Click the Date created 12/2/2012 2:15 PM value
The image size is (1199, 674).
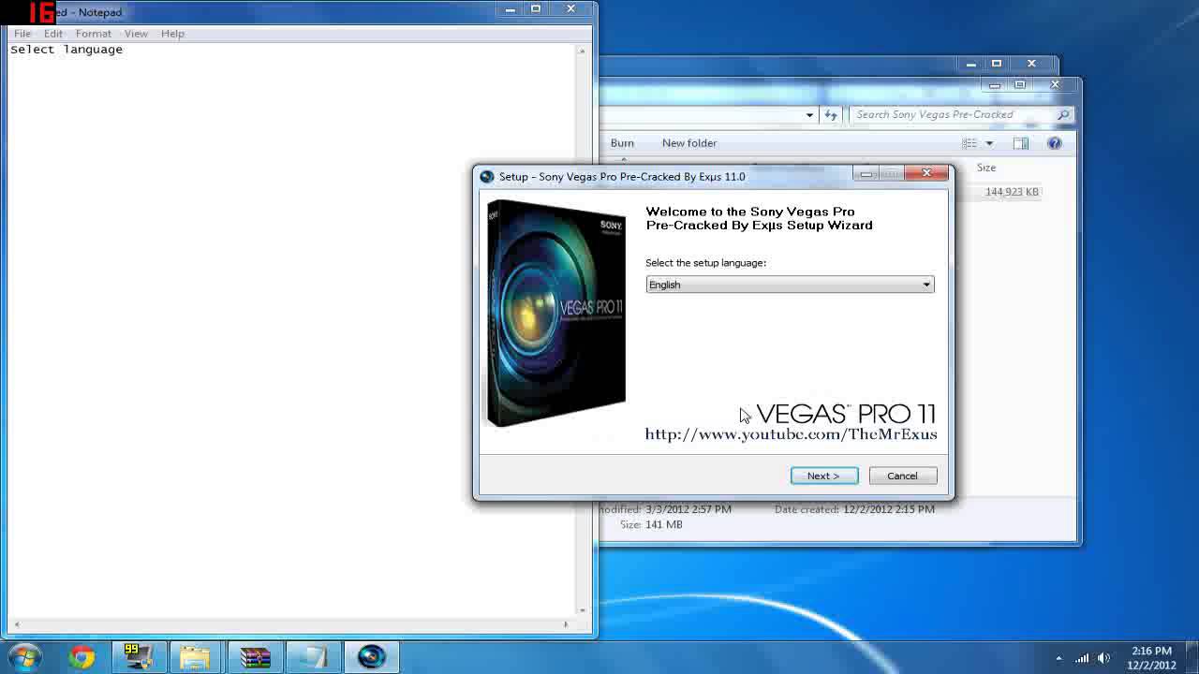888,509
